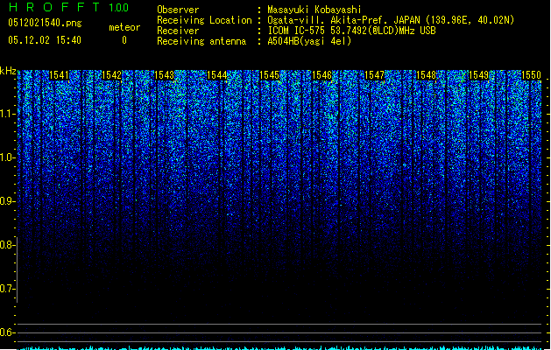The image size is (551, 350).
Task: Click the 1547 time marker
Action: (x=374, y=75)
